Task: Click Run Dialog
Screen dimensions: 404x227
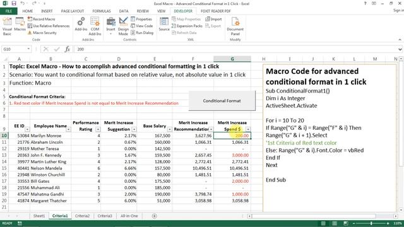Action: click(x=142, y=33)
